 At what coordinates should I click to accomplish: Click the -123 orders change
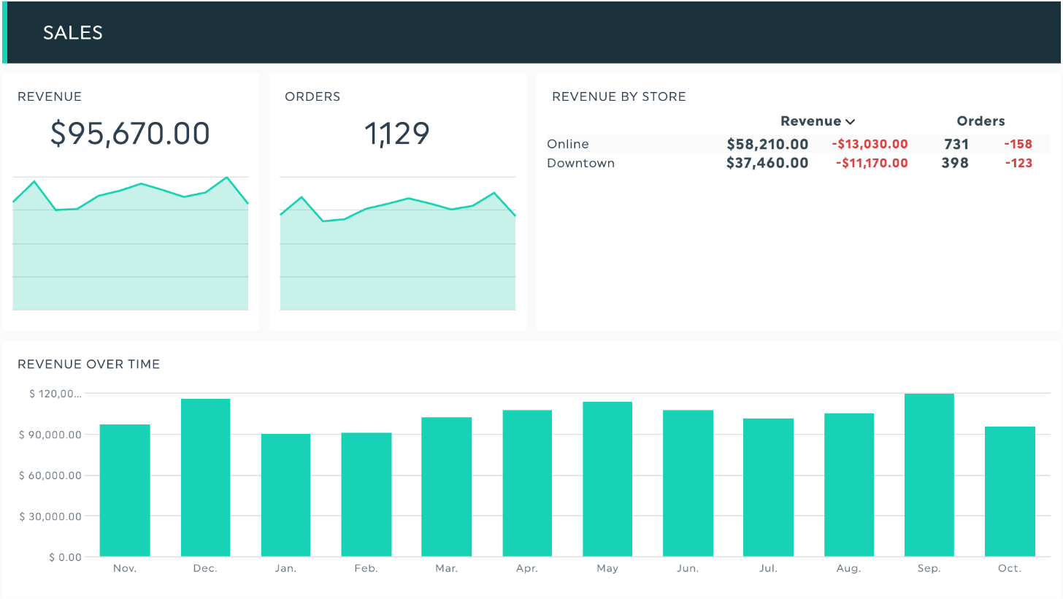click(1018, 163)
